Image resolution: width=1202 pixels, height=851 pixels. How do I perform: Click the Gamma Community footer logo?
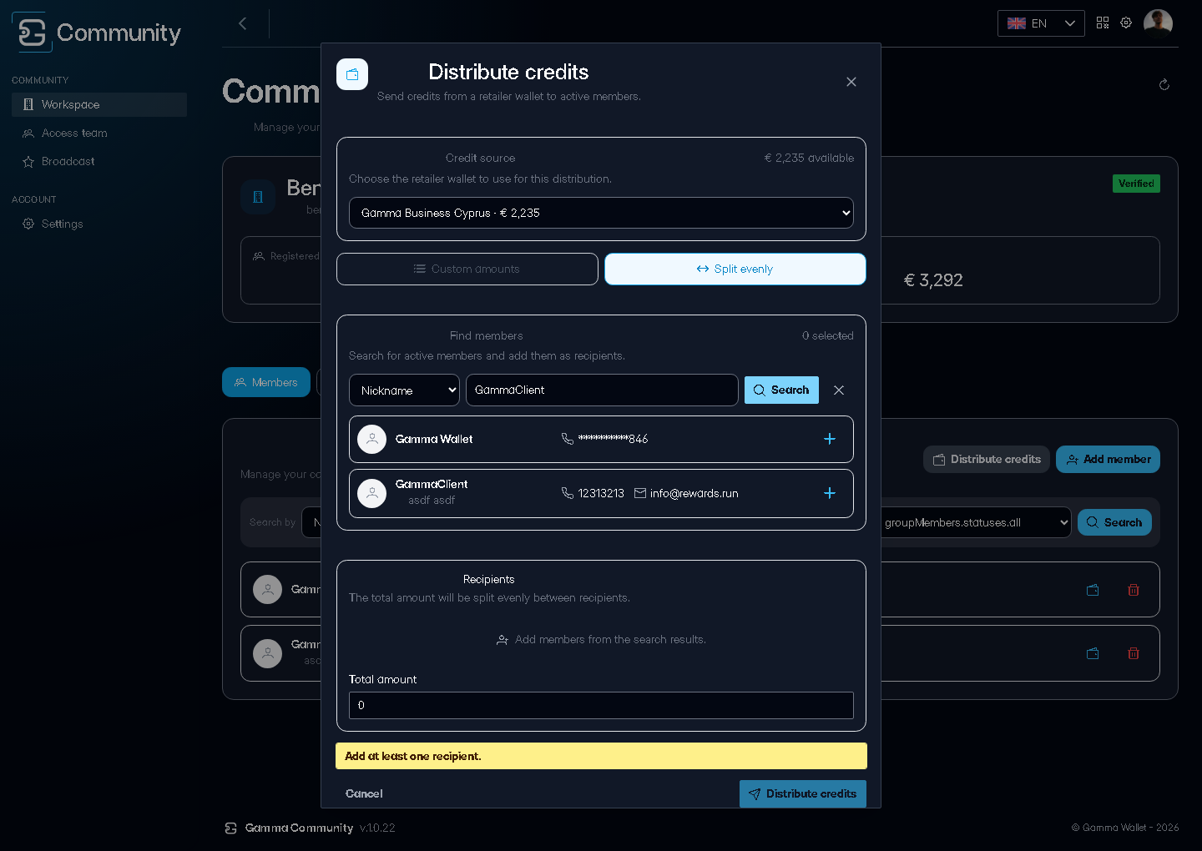click(231, 828)
